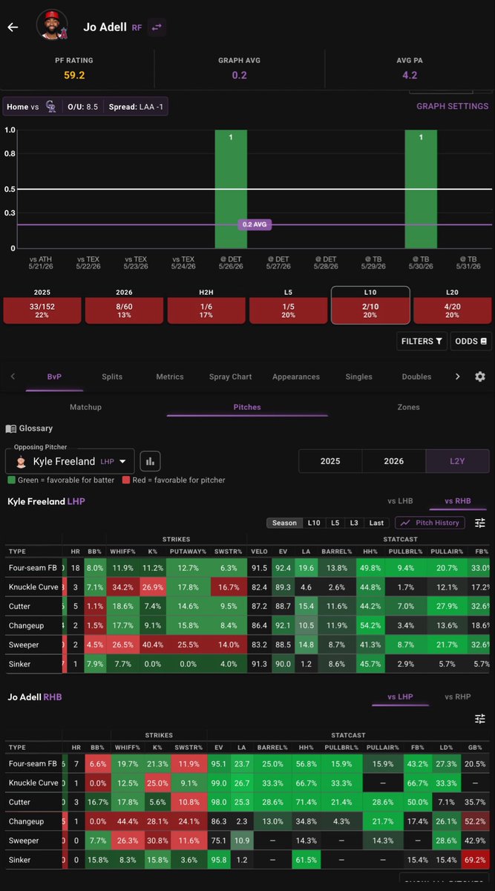Open Freeland table column settings sliders icon
The width and height of the screenshot is (495, 891).
click(x=480, y=523)
